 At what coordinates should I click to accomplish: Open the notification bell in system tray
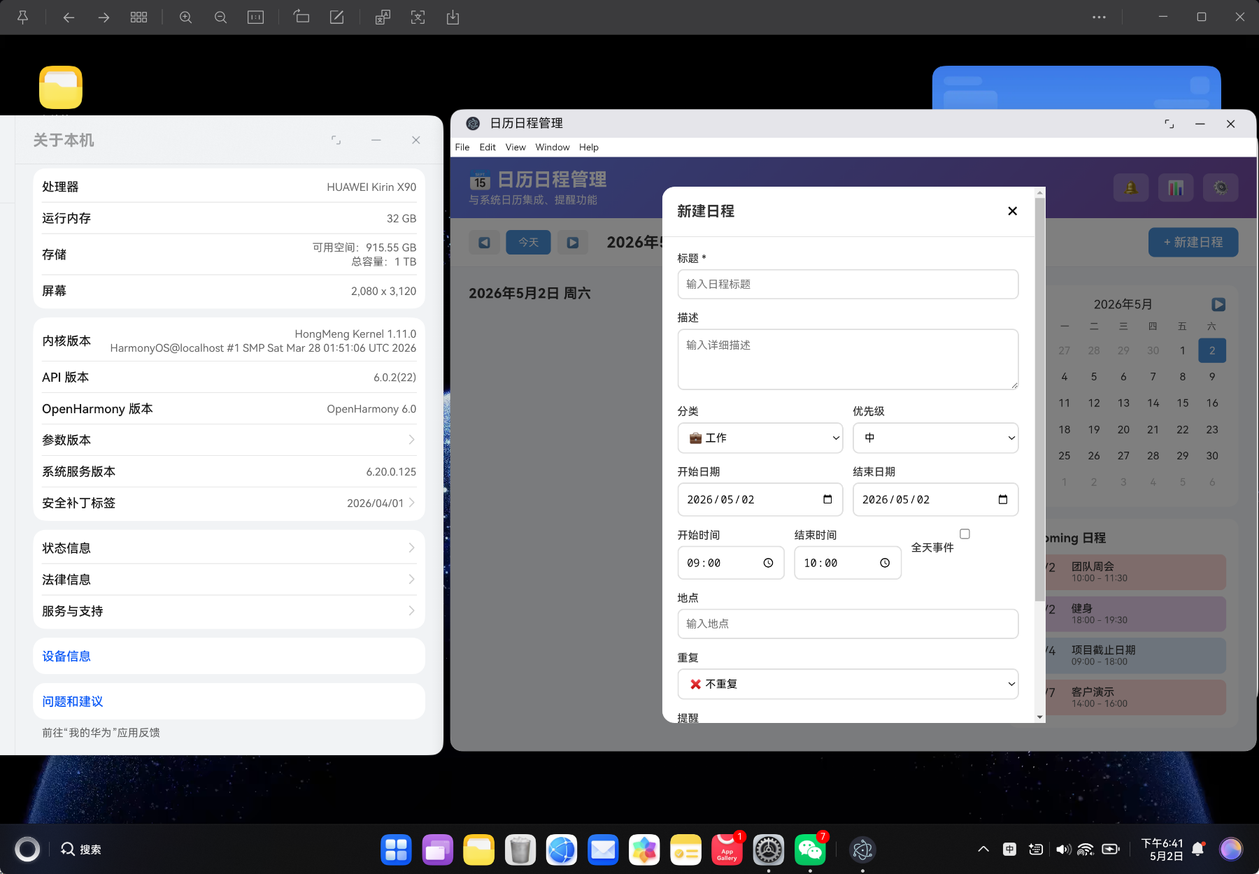[x=1198, y=850]
